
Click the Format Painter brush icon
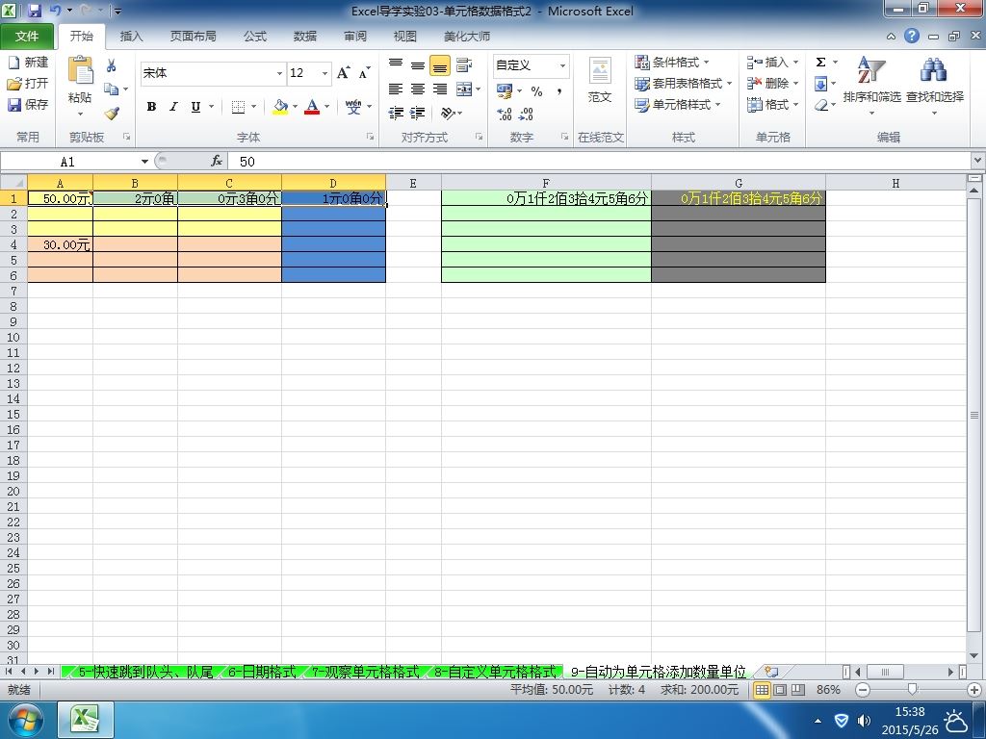[x=112, y=114]
